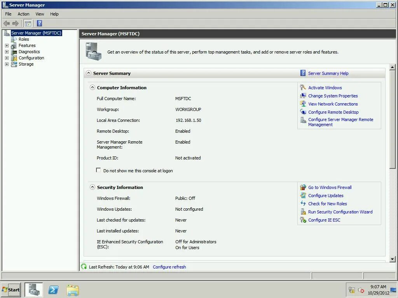Open the Server Summary Help link

(x=328, y=73)
